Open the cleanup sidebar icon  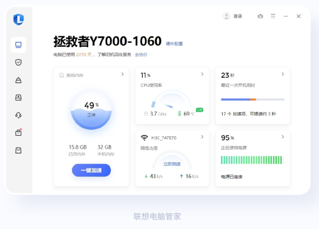[x=18, y=80]
